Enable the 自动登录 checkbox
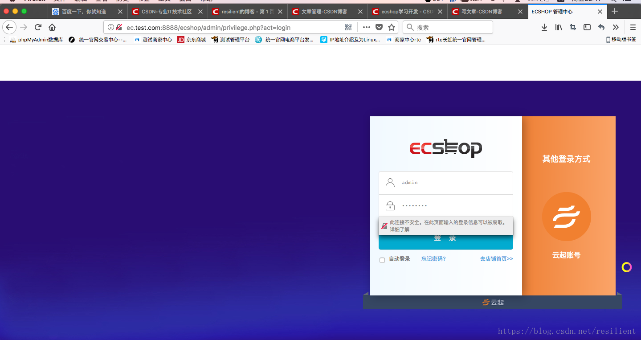Screen dimensions: 641x340 tap(382, 260)
